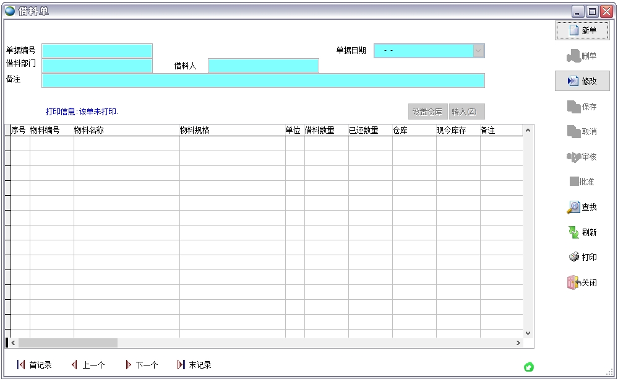This screenshot has height=381, width=618.
Task: Go to 上一个 previous record
Action: click(75, 365)
